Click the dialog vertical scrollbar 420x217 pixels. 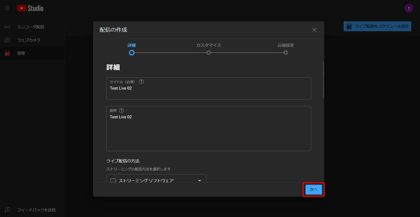click(x=323, y=80)
